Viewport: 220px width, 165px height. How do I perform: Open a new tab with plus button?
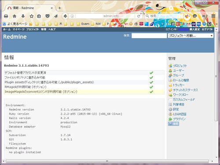coord(59,8)
